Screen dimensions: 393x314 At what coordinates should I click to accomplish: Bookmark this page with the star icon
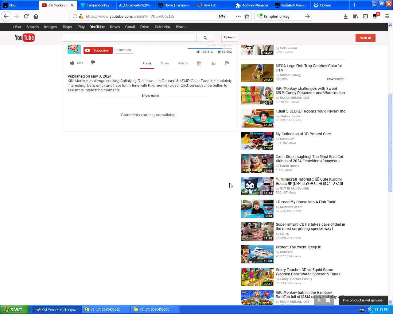(x=247, y=16)
